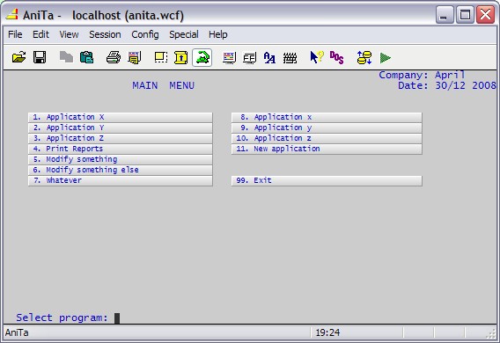The height and width of the screenshot is (343, 500).
Task: Click the Company: April text
Action: coord(422,75)
